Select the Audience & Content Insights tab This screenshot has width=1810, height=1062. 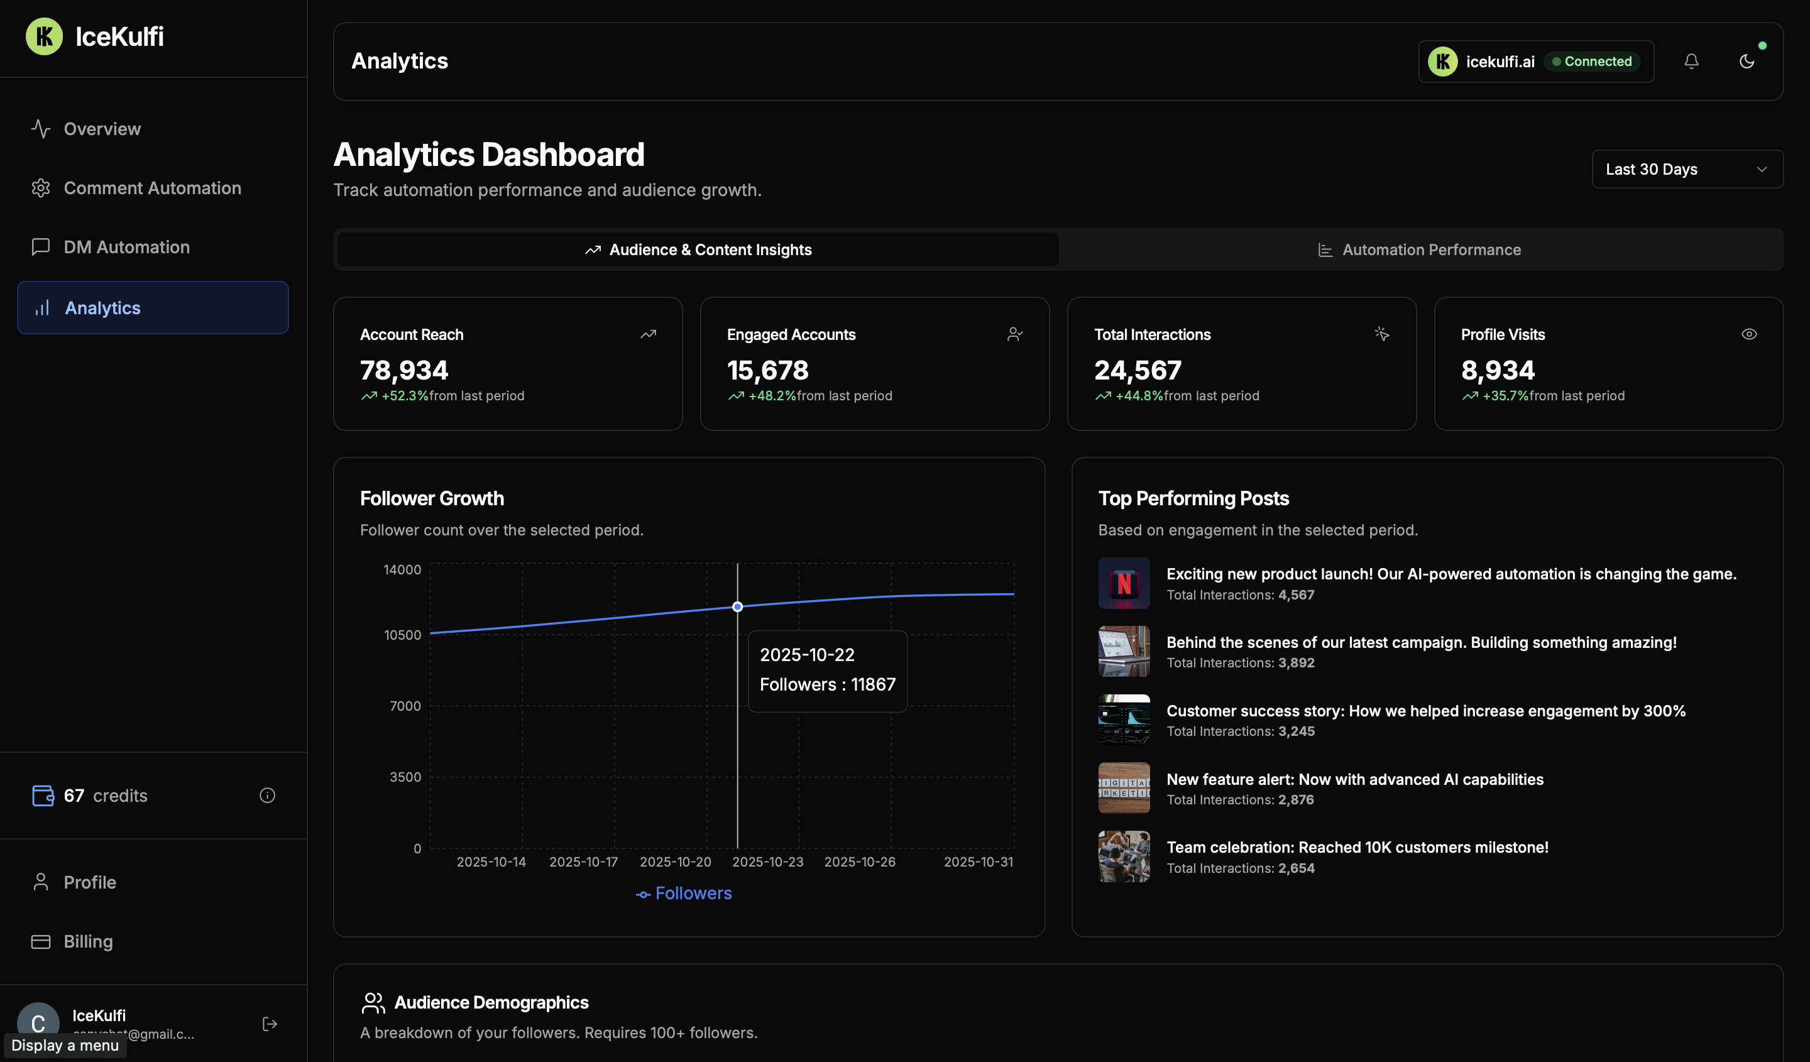coord(698,249)
